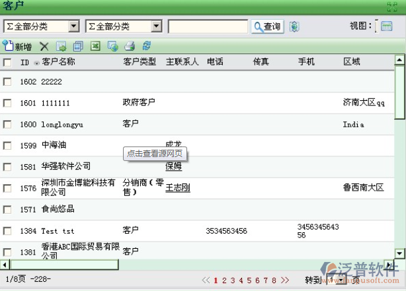Click customer name longlongyu
The height and width of the screenshot is (291, 406).
coord(62,125)
